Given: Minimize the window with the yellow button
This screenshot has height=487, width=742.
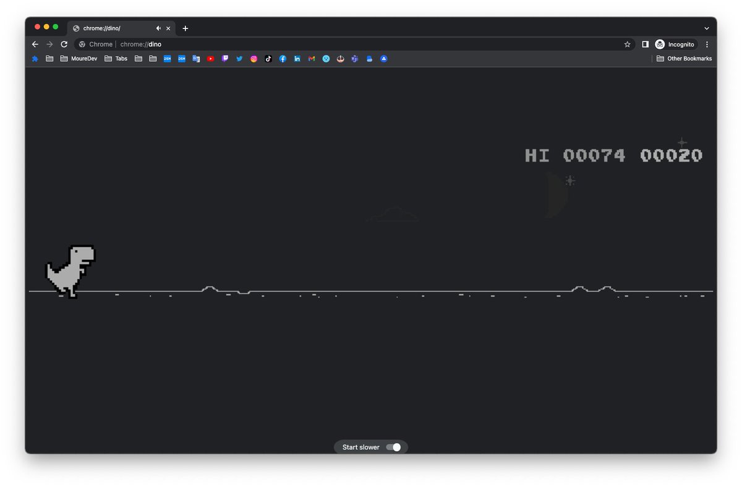Looking at the screenshot, I should (46, 27).
